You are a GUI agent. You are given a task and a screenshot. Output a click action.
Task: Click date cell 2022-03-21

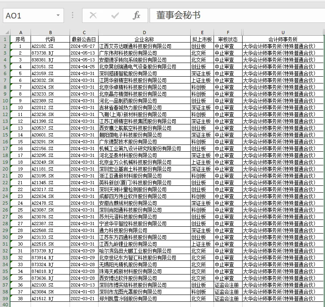pos(84,299)
